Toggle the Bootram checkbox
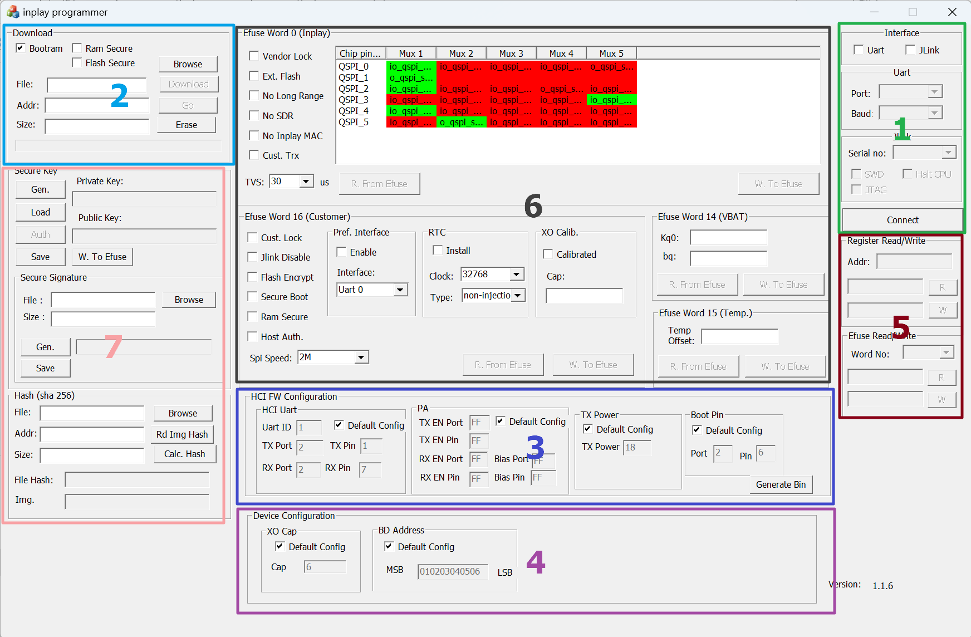 [x=21, y=48]
